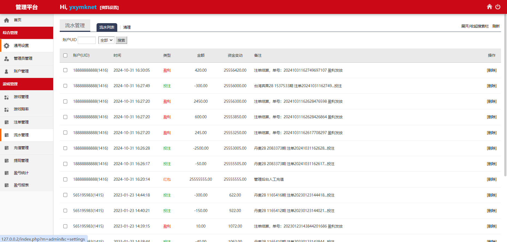Open 账户管理 user icon in sidebar

coord(7,71)
